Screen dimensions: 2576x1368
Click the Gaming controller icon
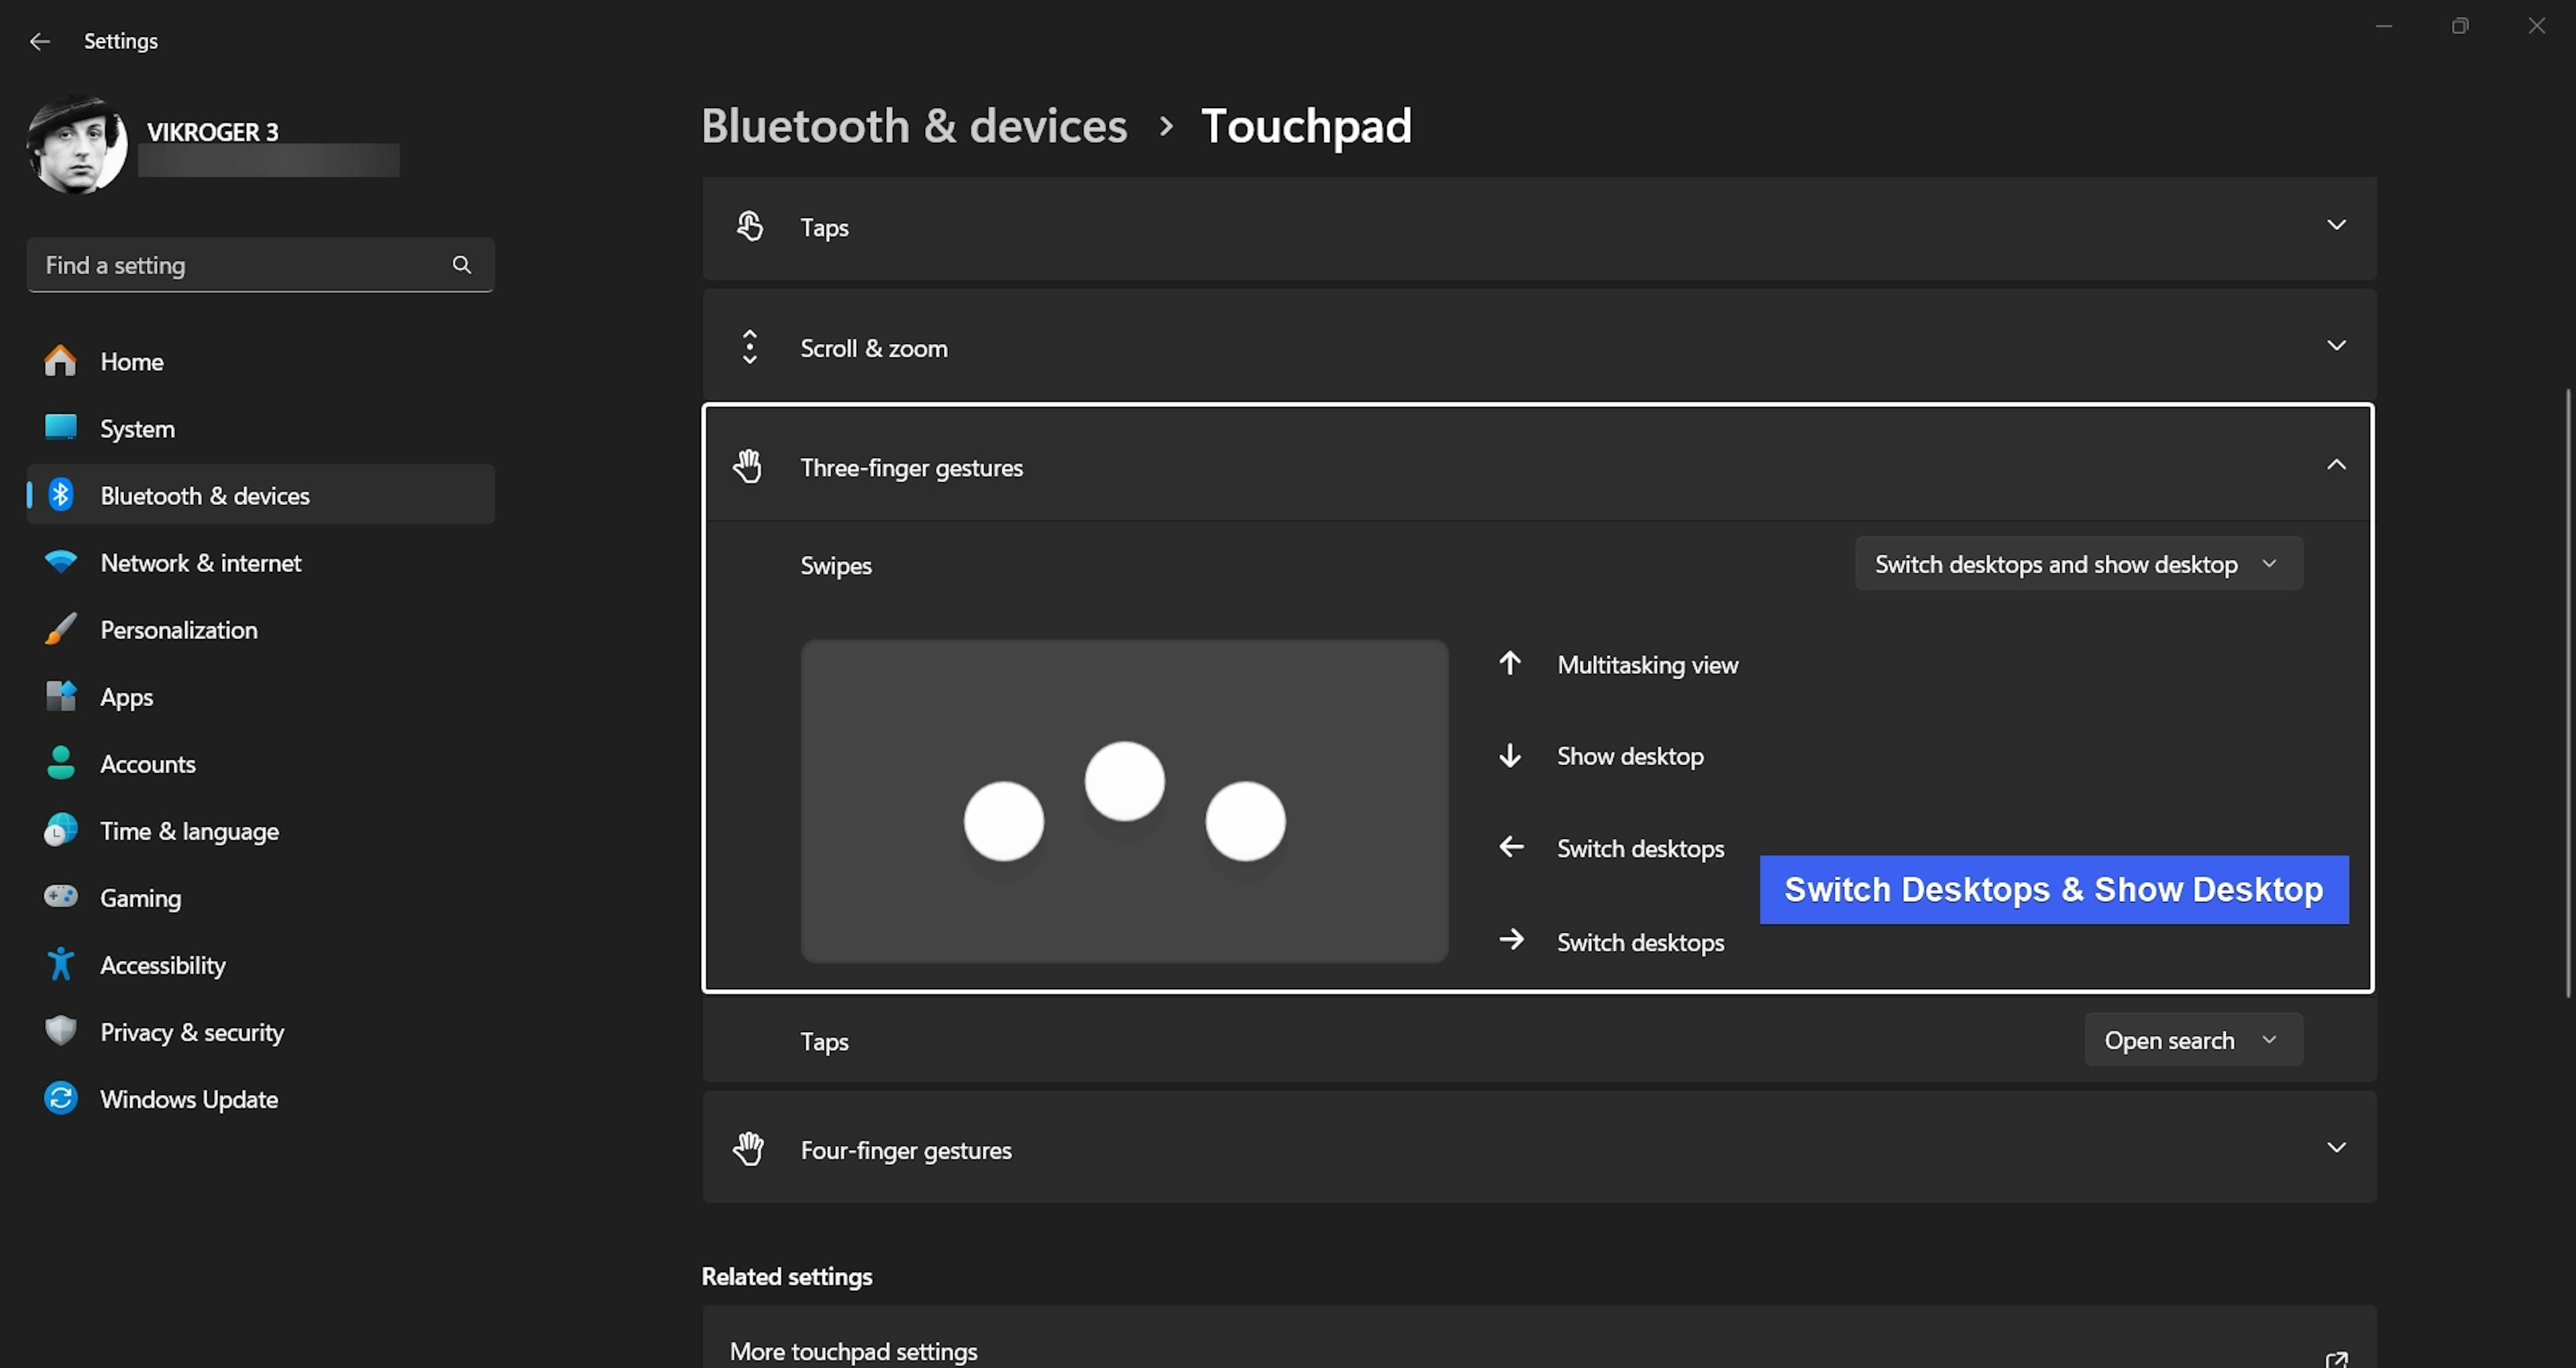click(x=60, y=897)
